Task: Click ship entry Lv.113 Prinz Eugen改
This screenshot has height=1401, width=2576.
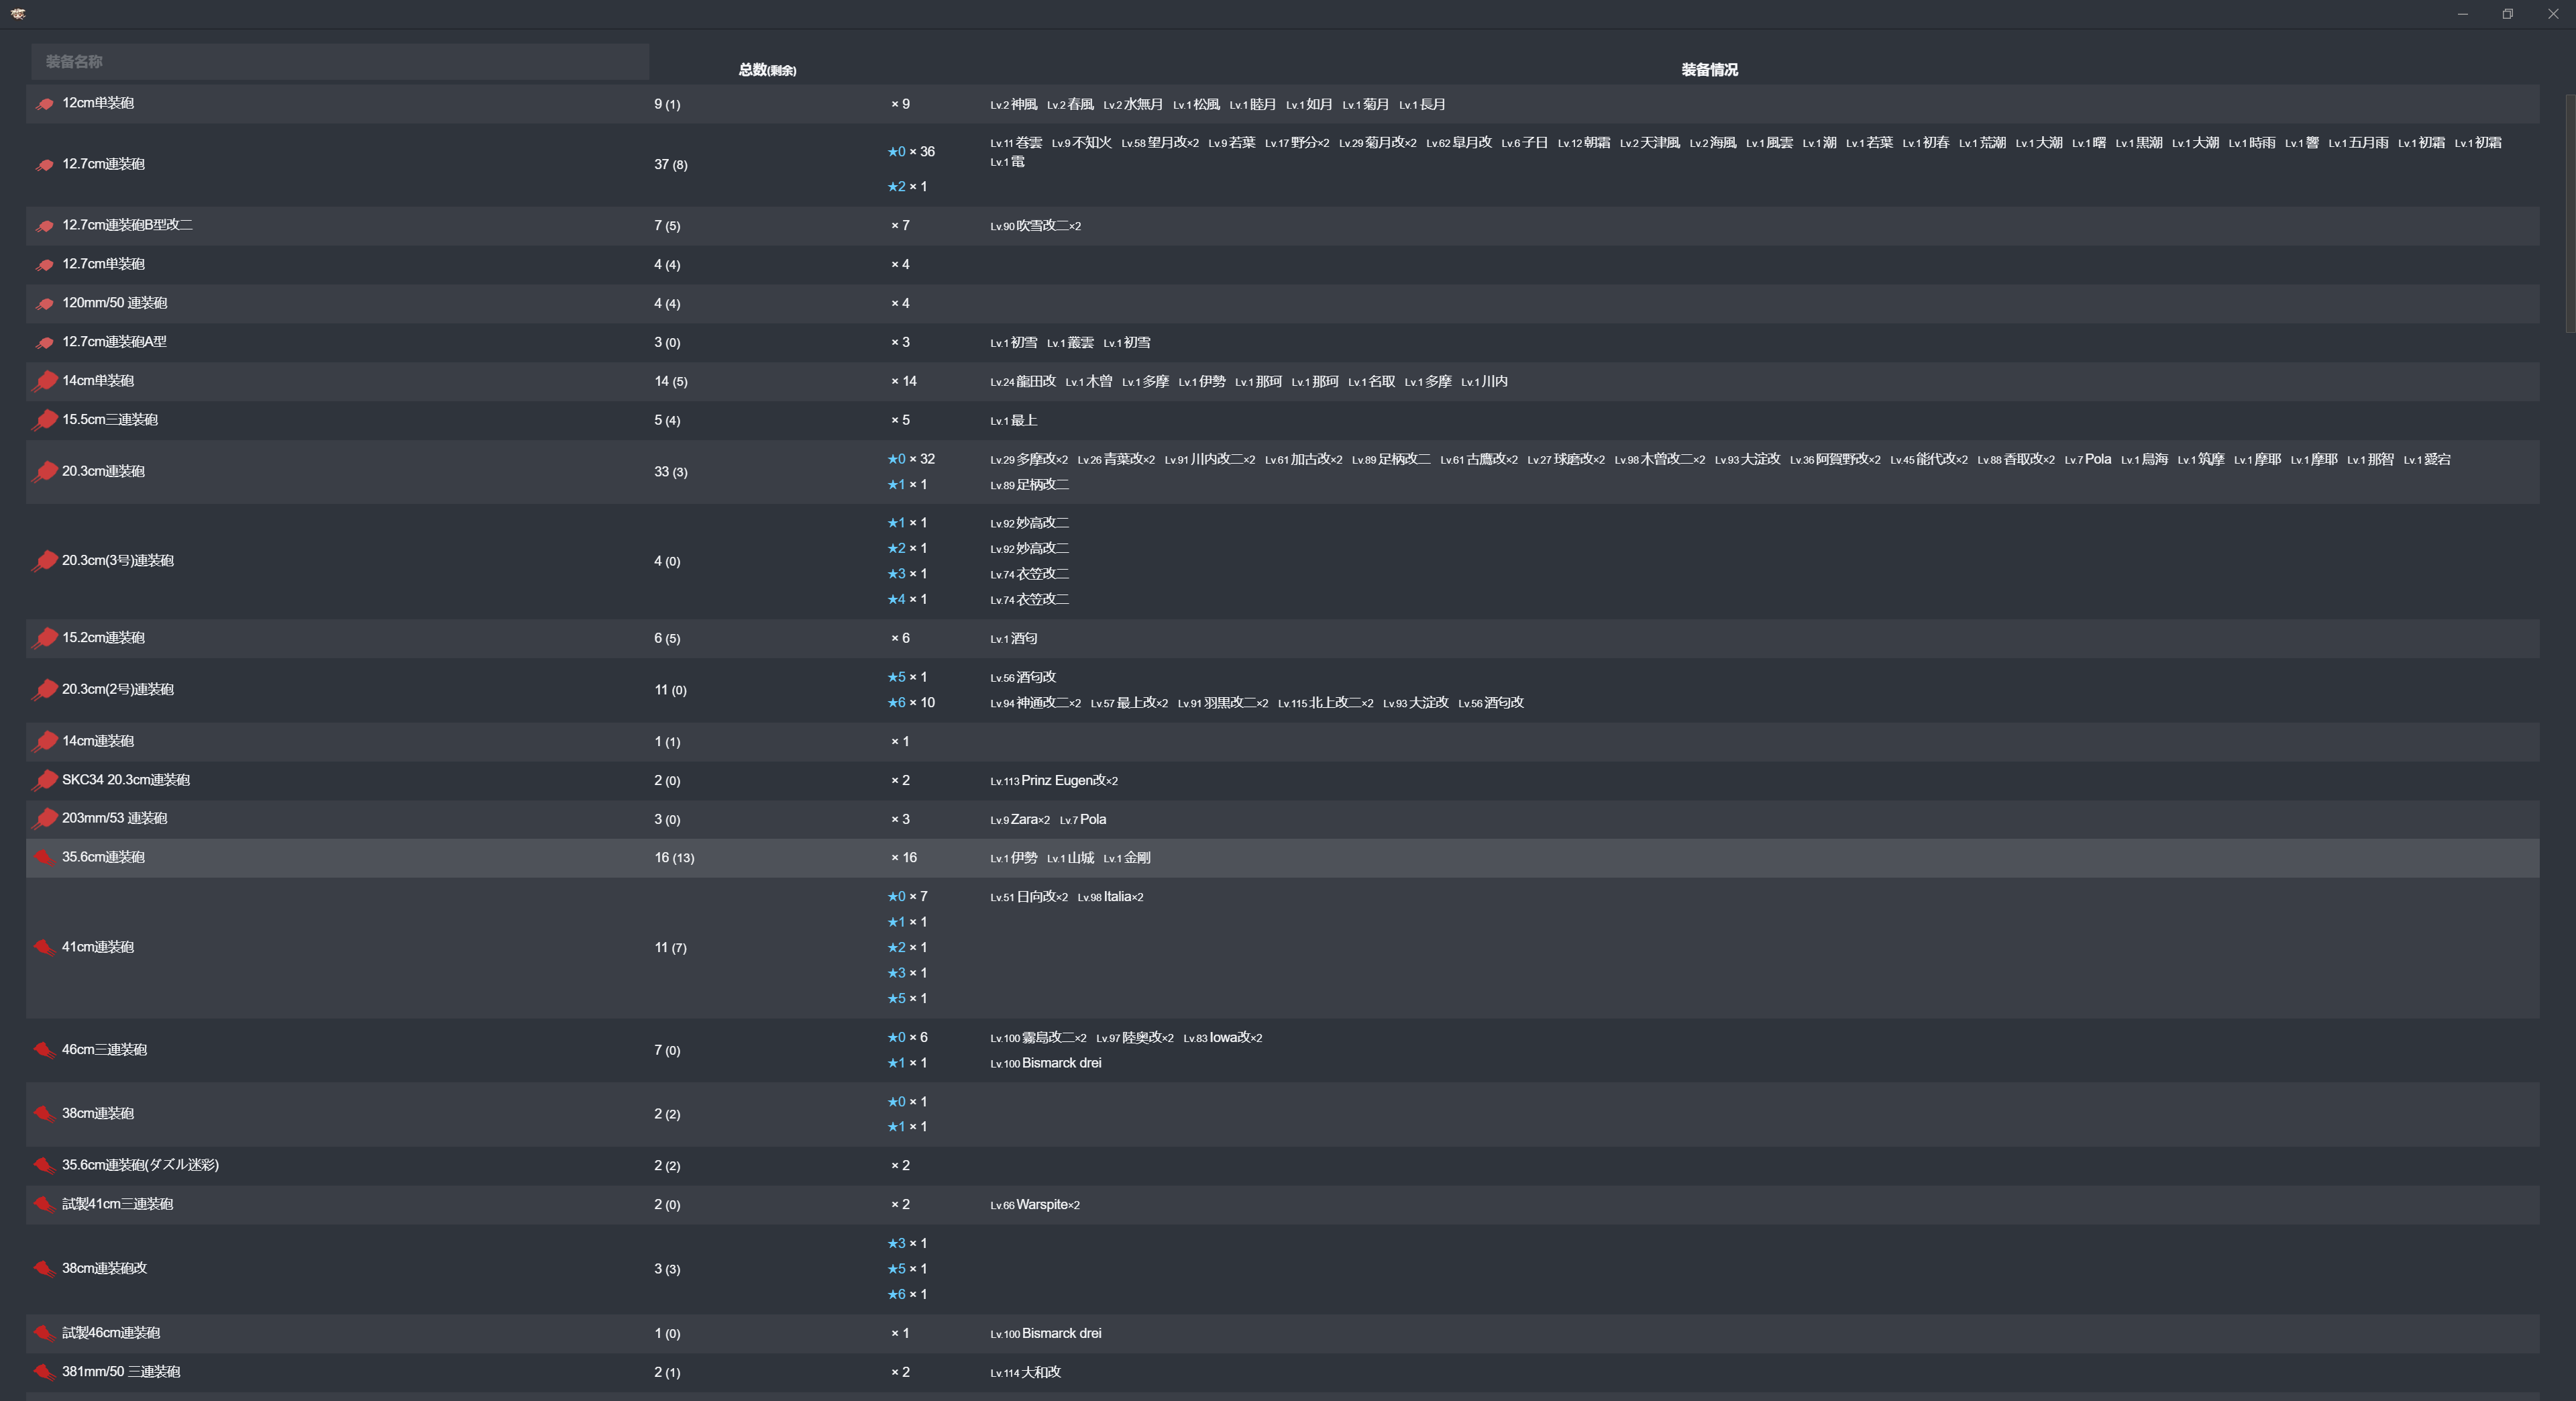Action: click(x=1054, y=780)
